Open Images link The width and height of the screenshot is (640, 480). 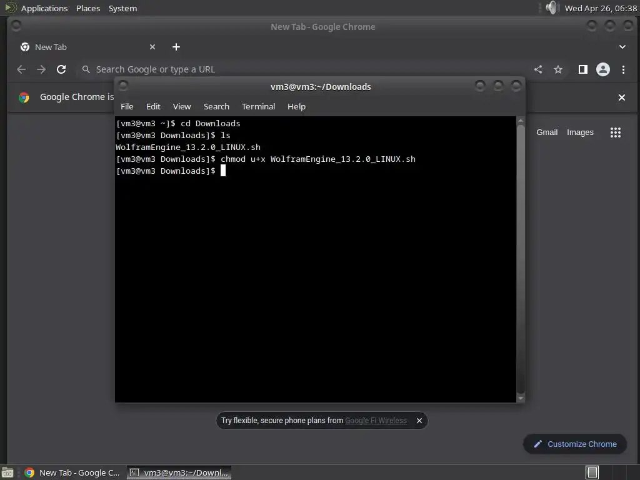580,132
